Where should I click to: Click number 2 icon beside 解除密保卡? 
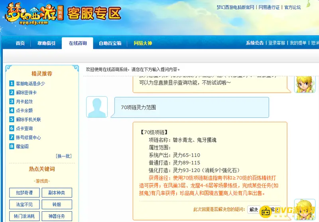12,92
